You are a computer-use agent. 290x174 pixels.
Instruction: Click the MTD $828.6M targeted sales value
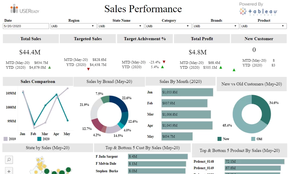(x=99, y=60)
